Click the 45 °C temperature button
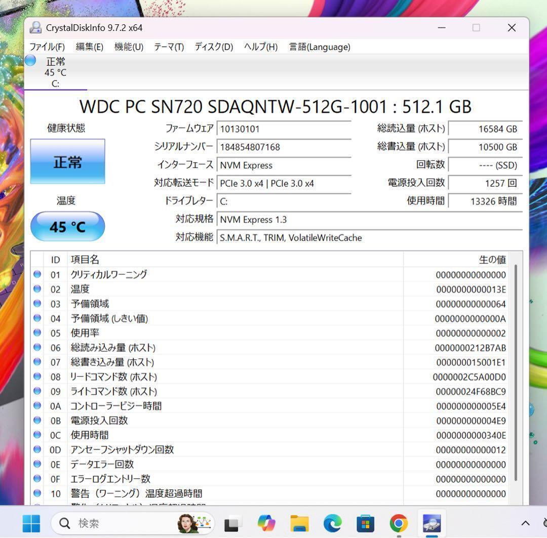 coord(68,227)
